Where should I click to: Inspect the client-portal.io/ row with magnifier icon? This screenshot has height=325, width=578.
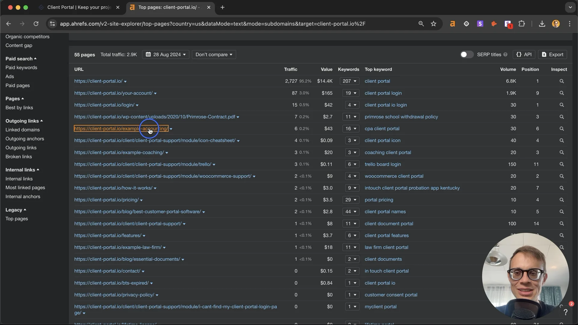[x=561, y=81]
